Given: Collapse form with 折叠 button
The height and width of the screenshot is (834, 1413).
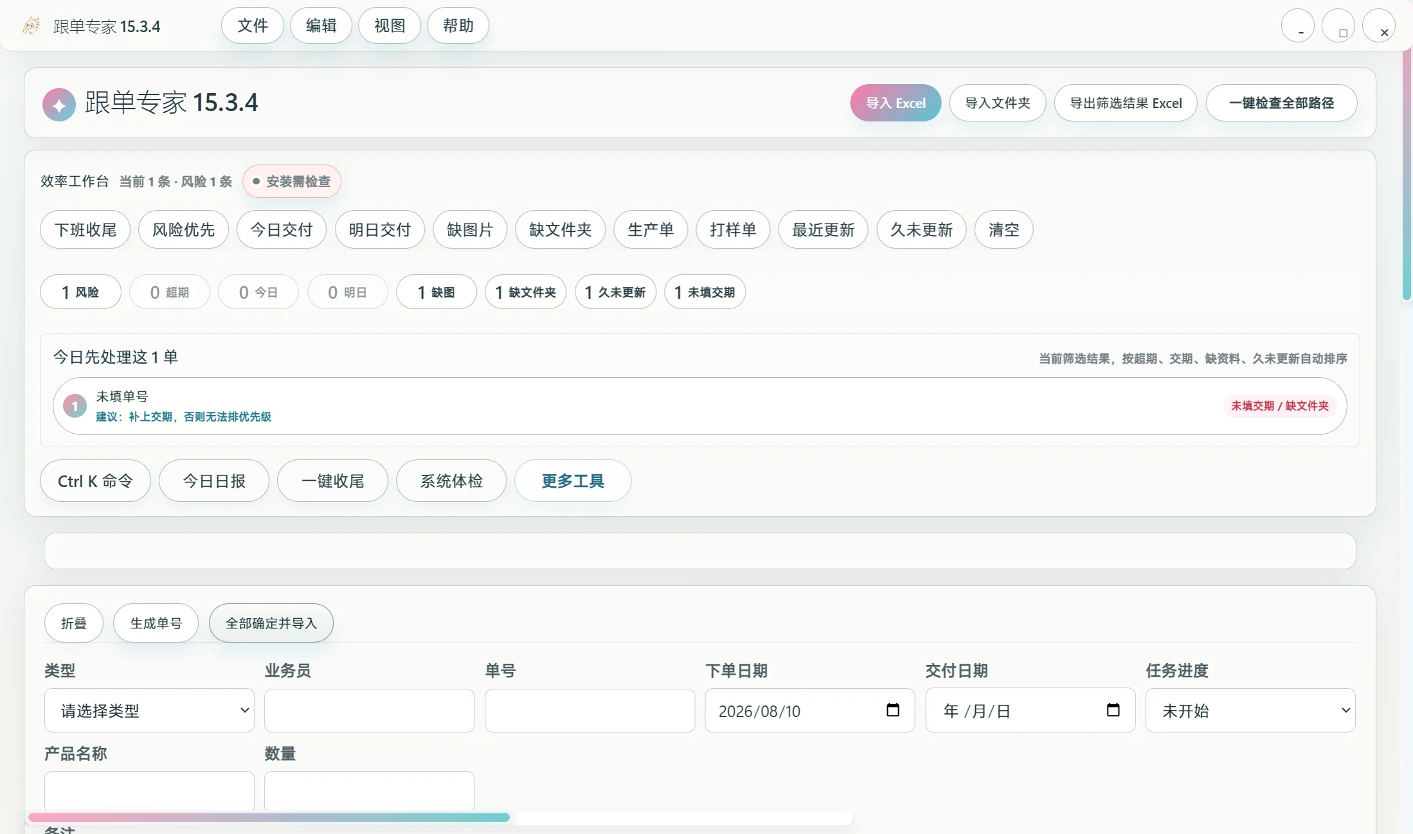Looking at the screenshot, I should (74, 623).
